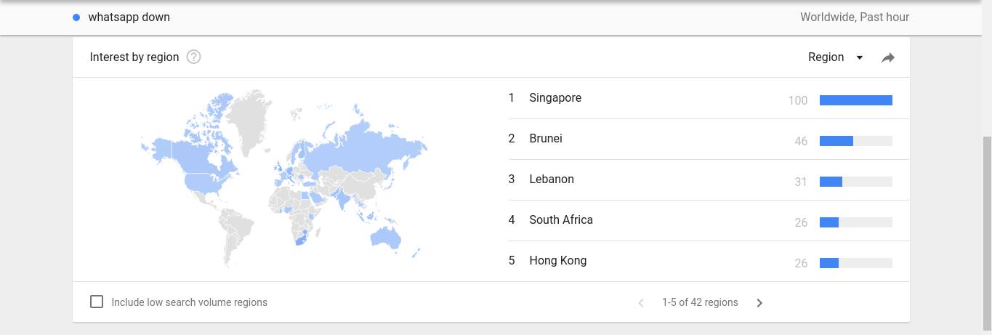The height and width of the screenshot is (335, 992).
Task: Click the Region dropdown arrow
Action: coord(860,57)
